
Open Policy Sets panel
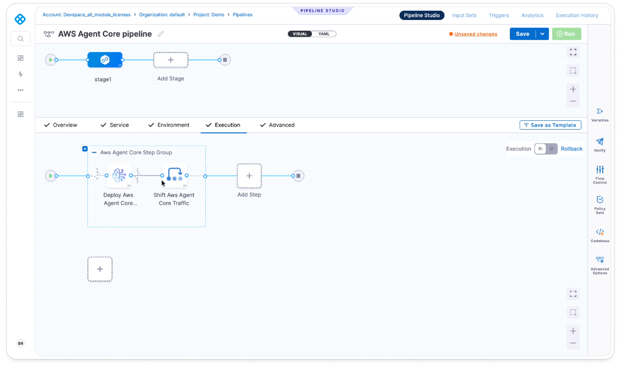pyautogui.click(x=600, y=205)
